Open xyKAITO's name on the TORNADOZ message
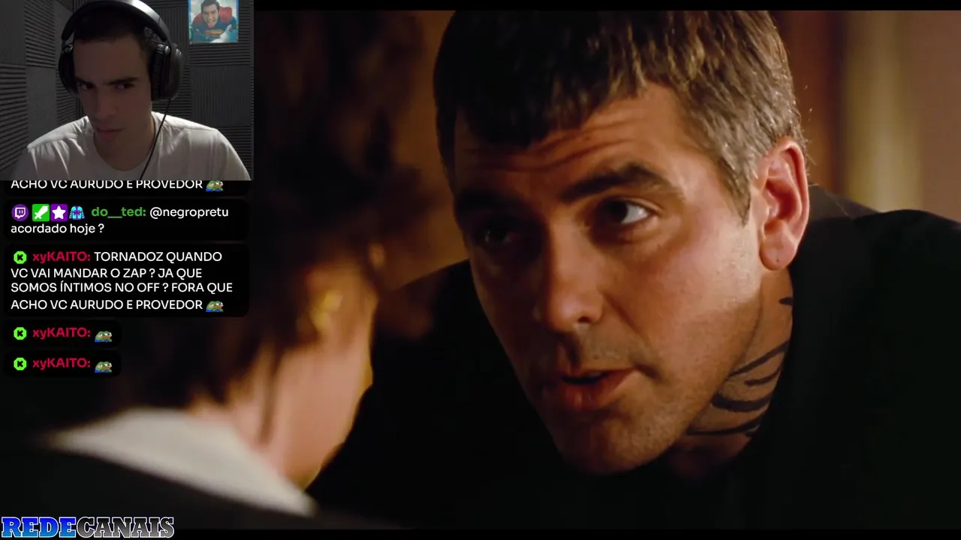Viewport: 961px width, 540px height. (x=61, y=256)
